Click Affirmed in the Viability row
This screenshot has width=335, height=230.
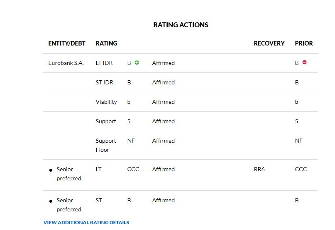coord(164,102)
